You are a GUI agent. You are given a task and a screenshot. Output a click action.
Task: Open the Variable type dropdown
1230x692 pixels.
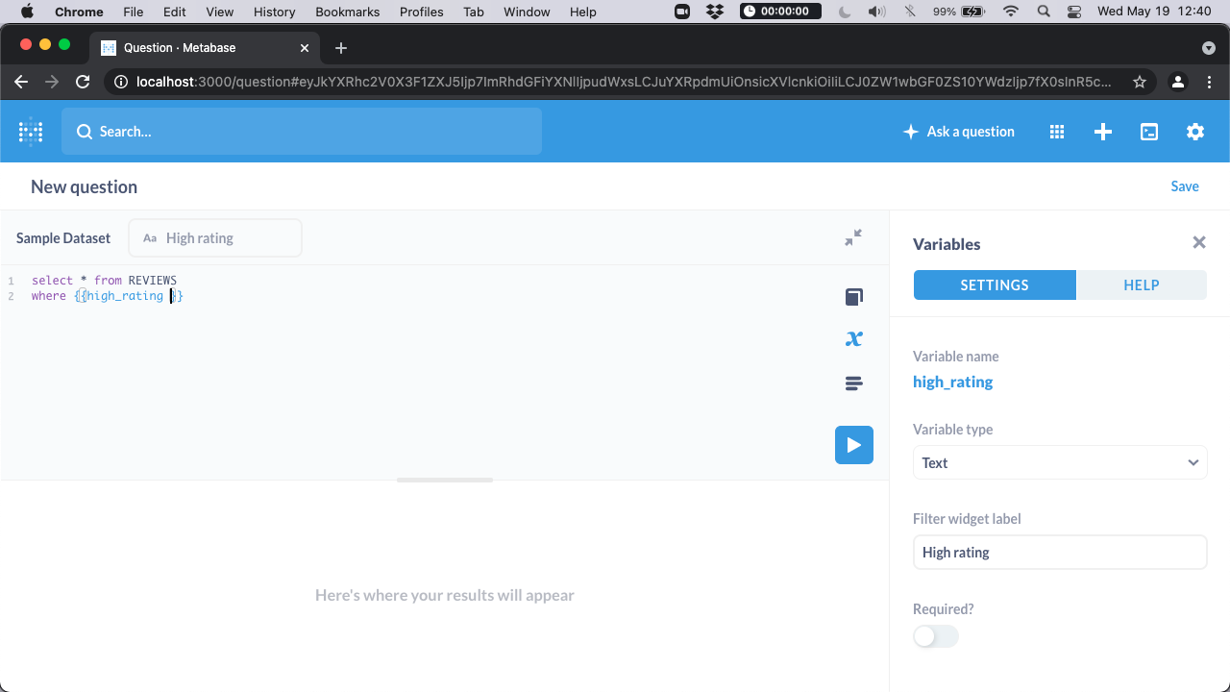tap(1060, 462)
